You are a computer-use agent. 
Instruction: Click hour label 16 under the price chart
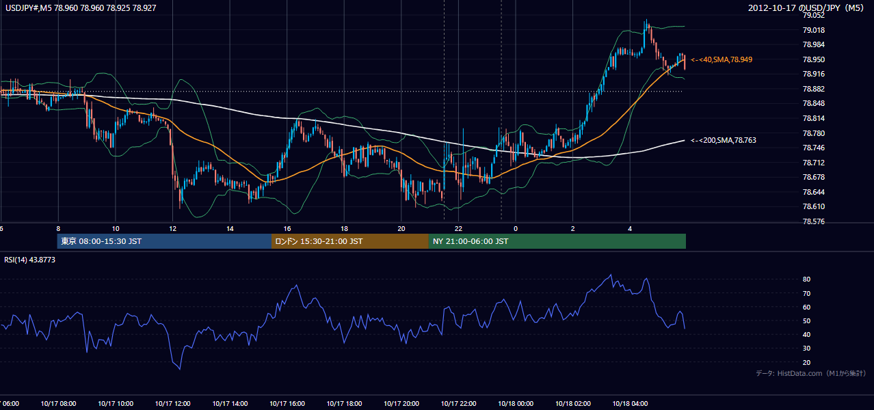pyautogui.click(x=287, y=228)
